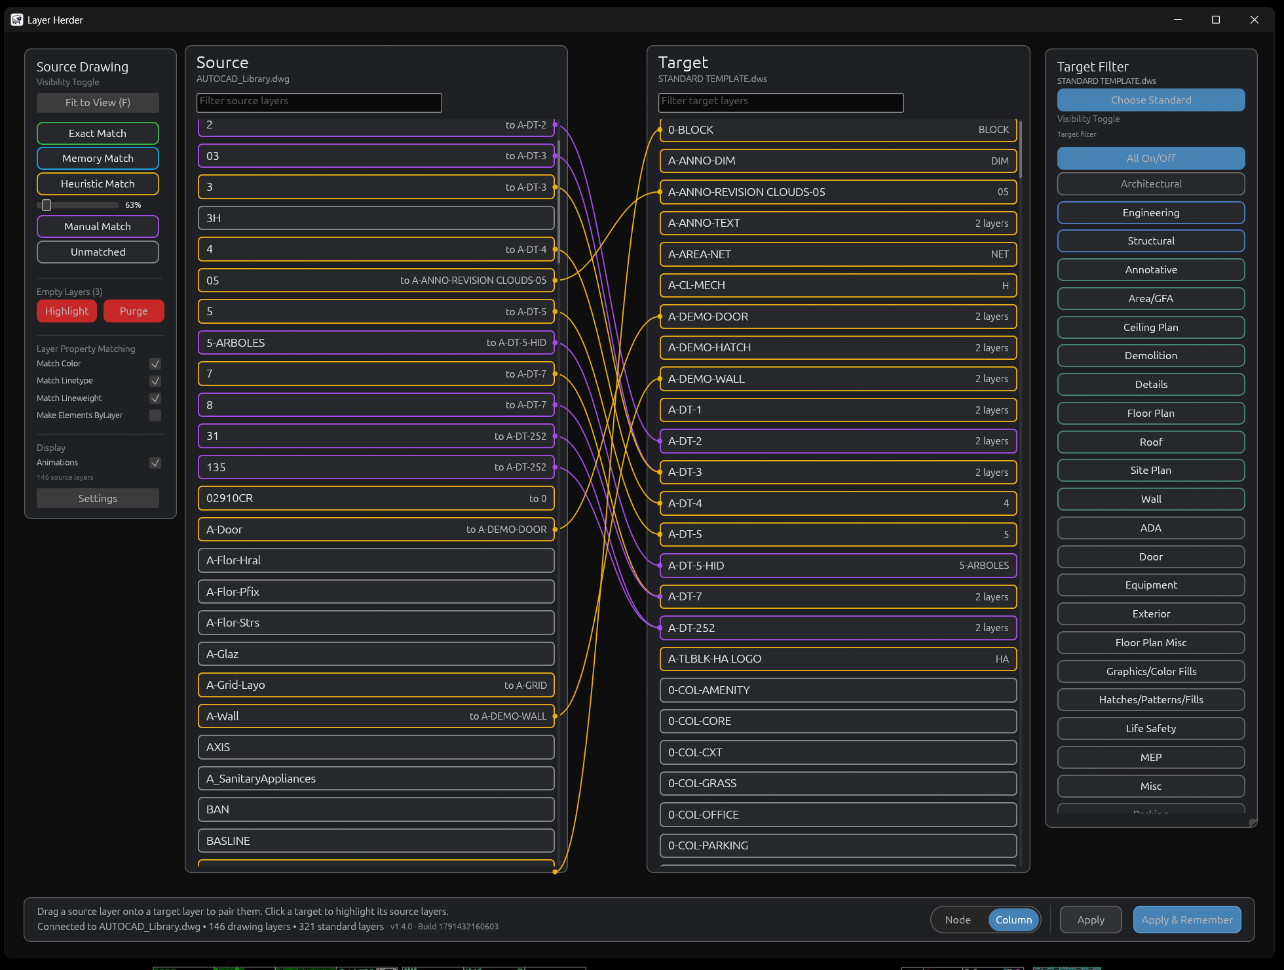
Task: Click the Layer Herder app icon
Action: (16, 20)
